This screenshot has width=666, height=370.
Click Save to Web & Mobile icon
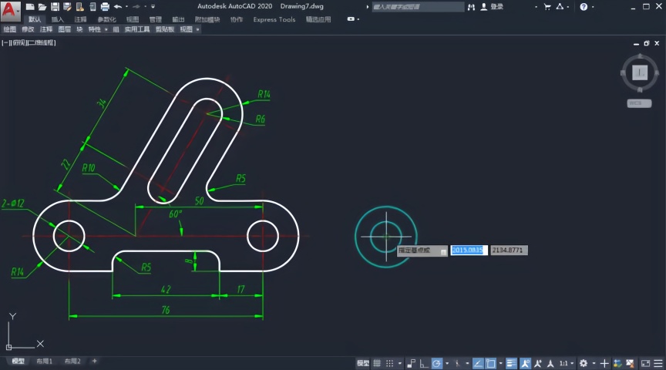92,7
